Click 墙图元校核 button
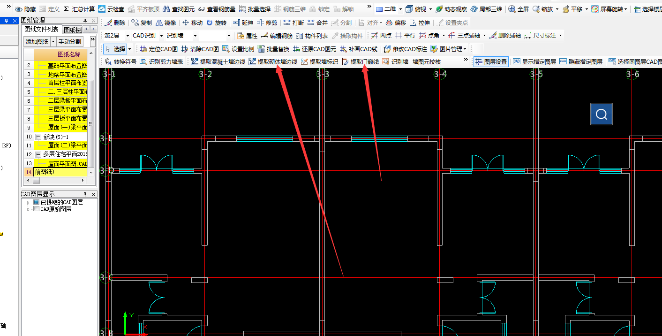 pyautogui.click(x=426, y=61)
